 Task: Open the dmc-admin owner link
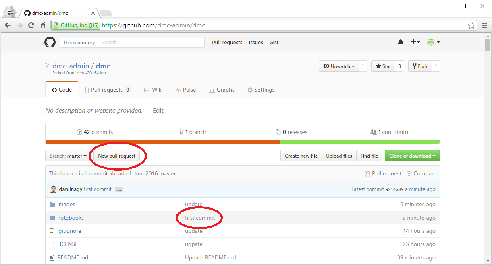pos(71,66)
